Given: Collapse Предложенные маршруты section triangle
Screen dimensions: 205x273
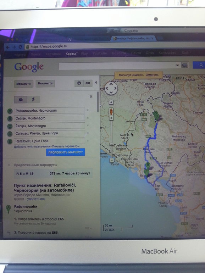Looking at the screenshot, I should tap(9, 165).
